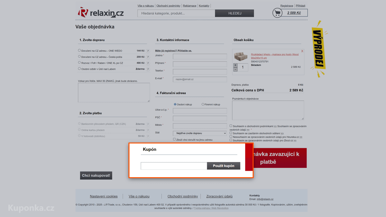Screen dimensions: 386x217
Task: Show help for ONE WEDO delivery
Action: (148, 51)
